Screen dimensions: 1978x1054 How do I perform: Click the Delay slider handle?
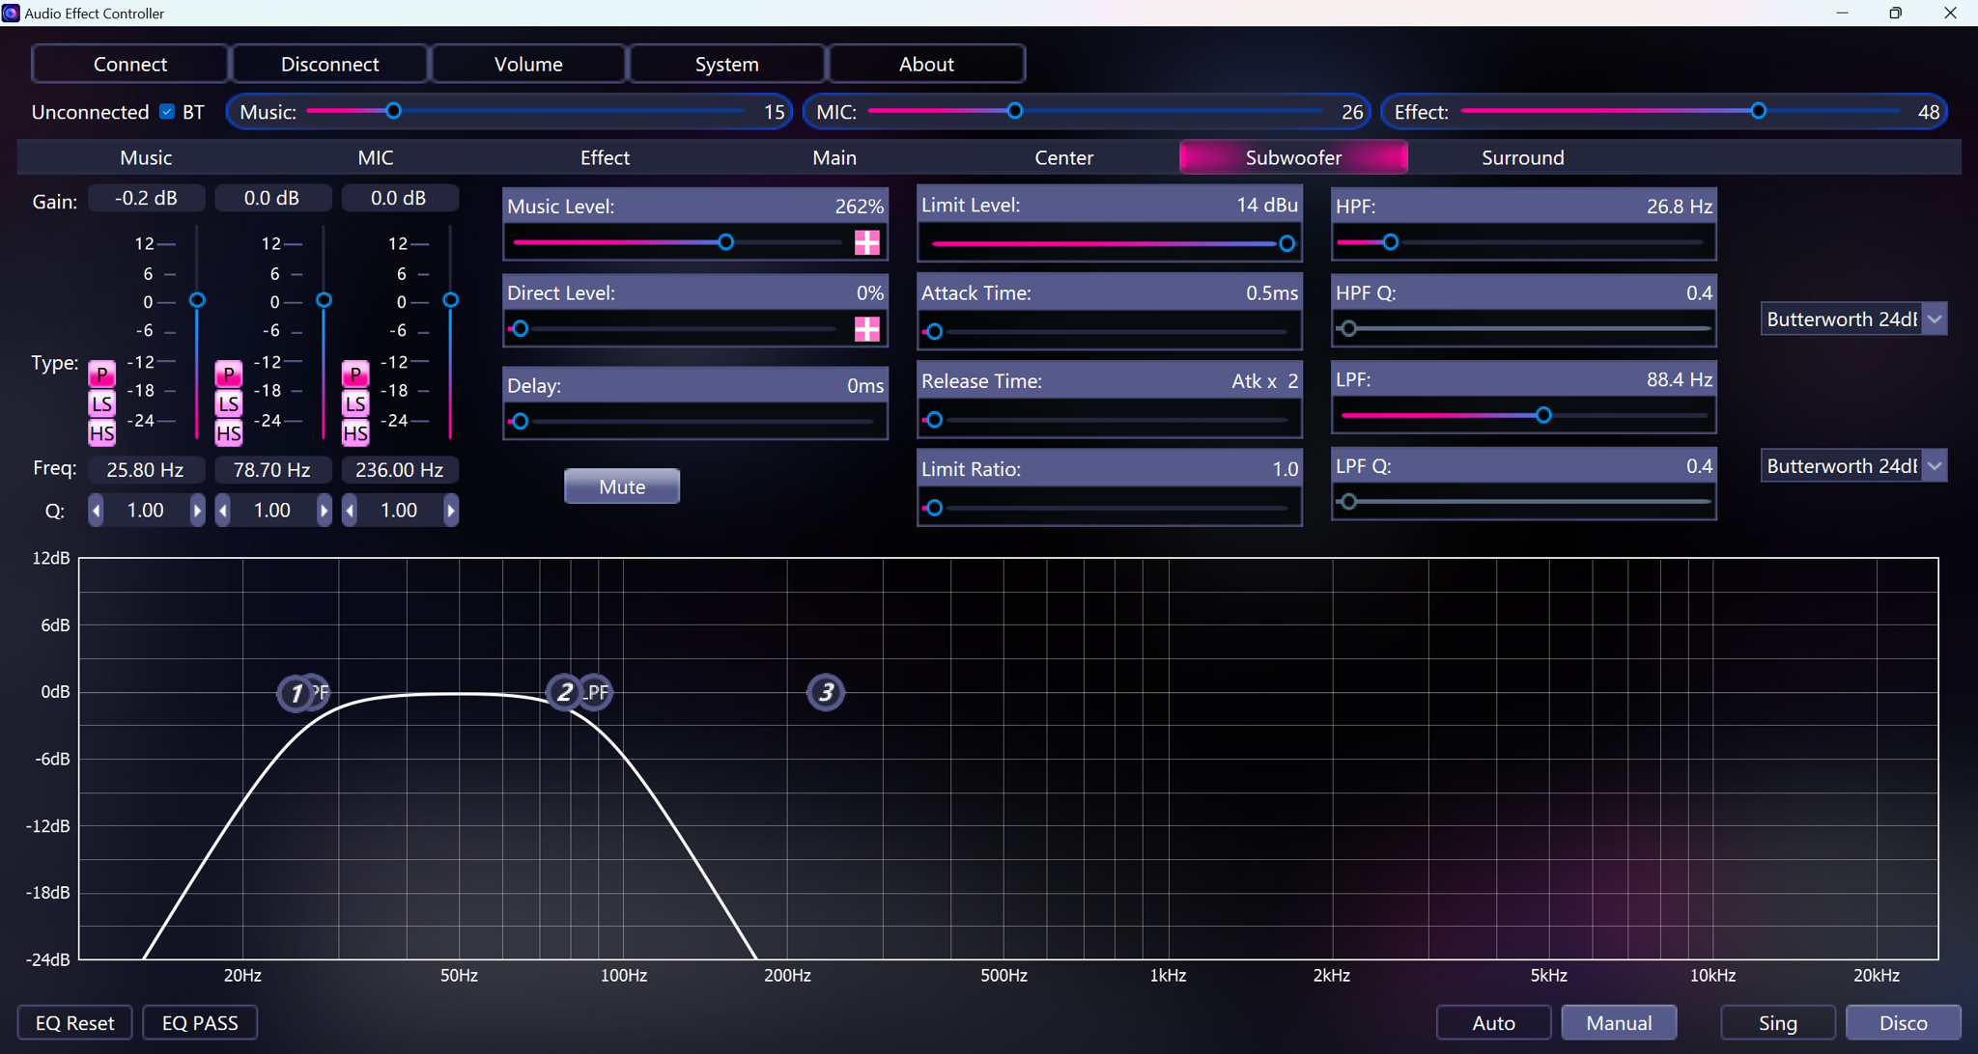click(520, 421)
